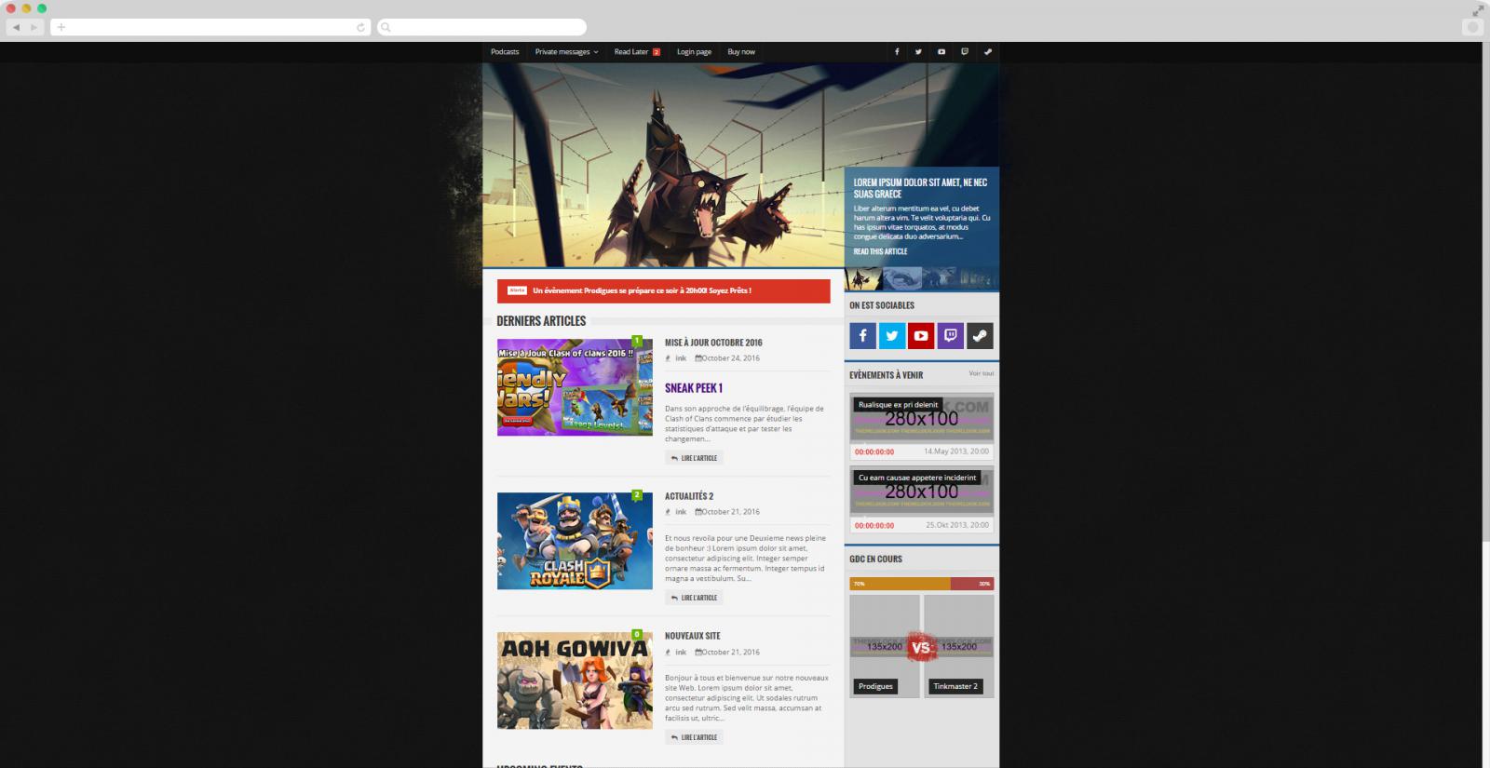Click the Tinkmaster 2 clan label

(955, 686)
